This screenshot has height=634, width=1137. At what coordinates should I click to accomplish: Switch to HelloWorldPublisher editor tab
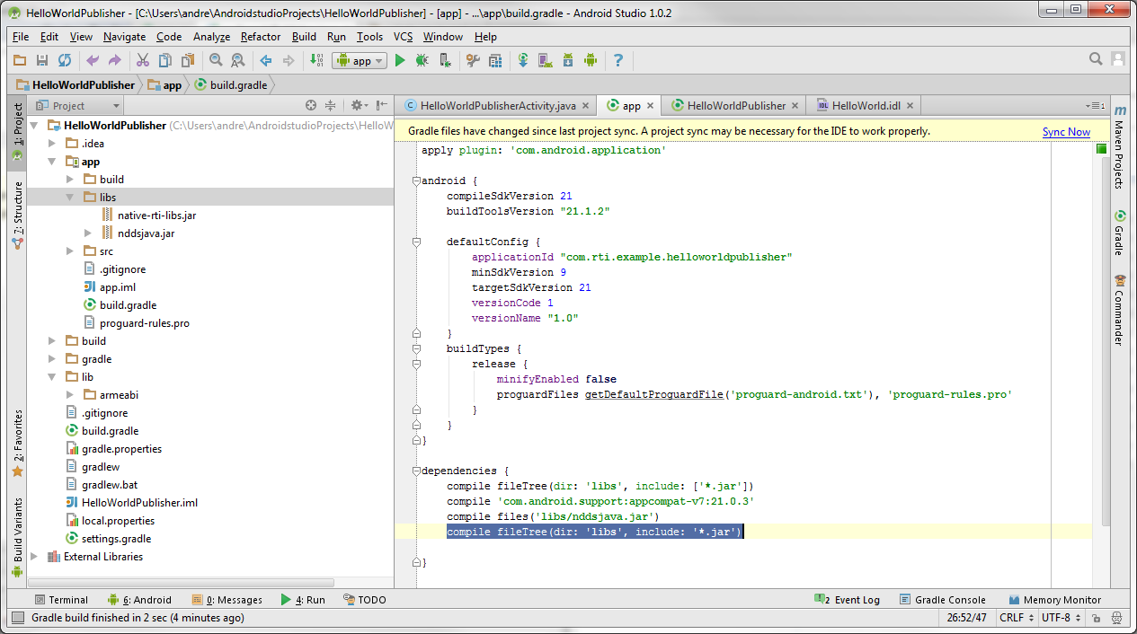tap(735, 106)
